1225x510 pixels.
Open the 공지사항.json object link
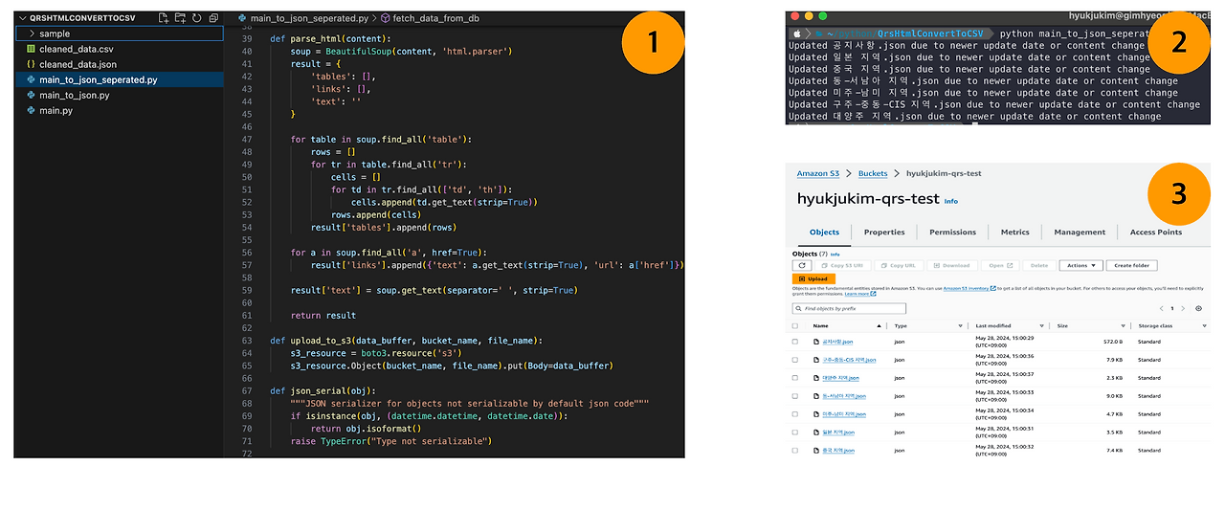pos(837,342)
